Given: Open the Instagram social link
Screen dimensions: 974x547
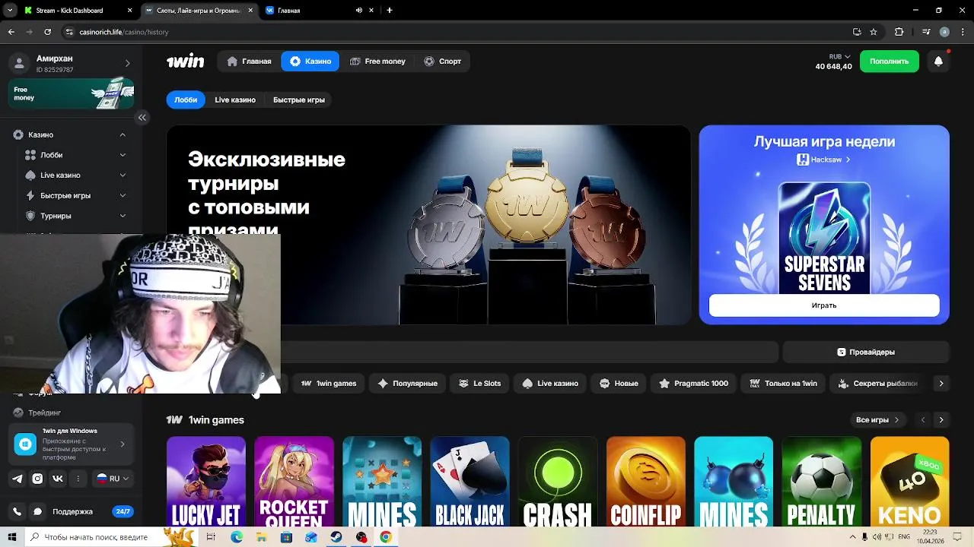Looking at the screenshot, I should click(37, 479).
